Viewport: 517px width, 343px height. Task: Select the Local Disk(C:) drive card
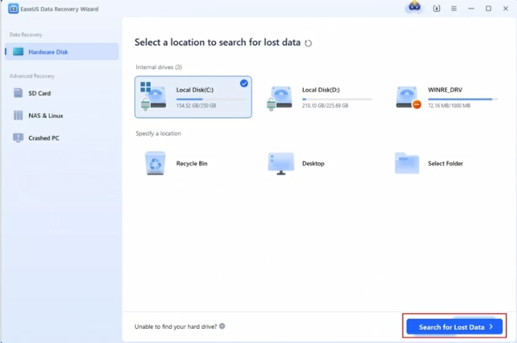(193, 97)
